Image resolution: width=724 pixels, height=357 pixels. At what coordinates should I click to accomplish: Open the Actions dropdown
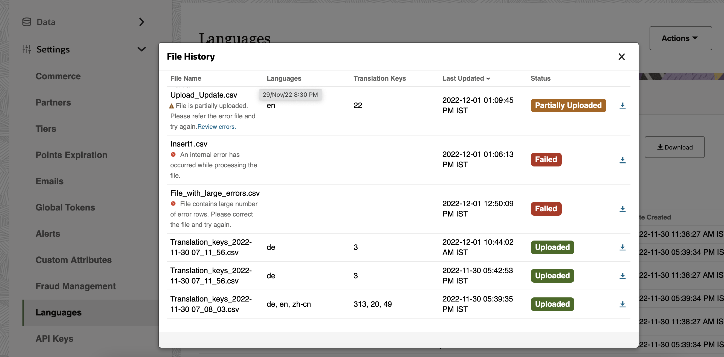(x=680, y=38)
